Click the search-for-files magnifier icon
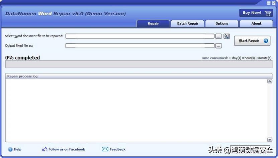278x158 pixels. [226, 36]
